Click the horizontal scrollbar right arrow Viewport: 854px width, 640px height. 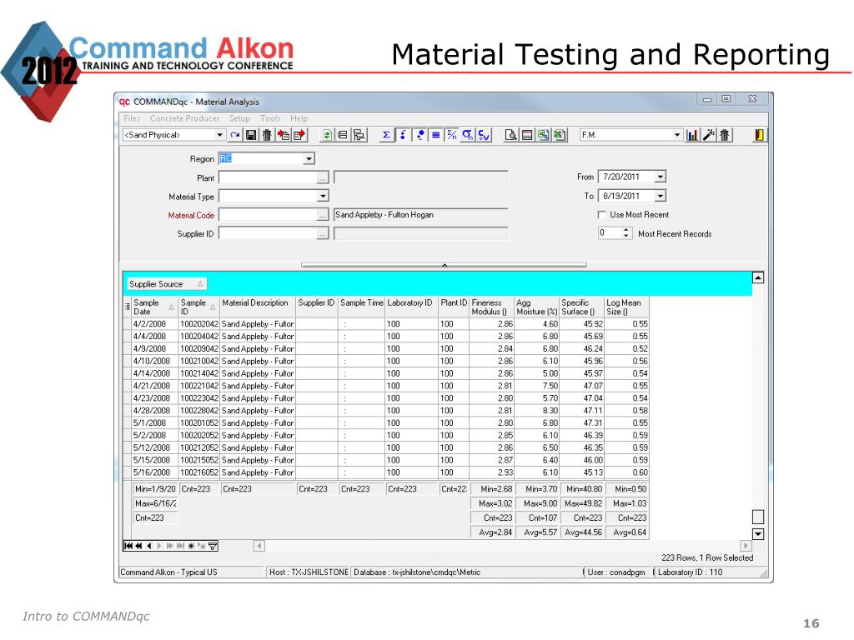(x=746, y=545)
